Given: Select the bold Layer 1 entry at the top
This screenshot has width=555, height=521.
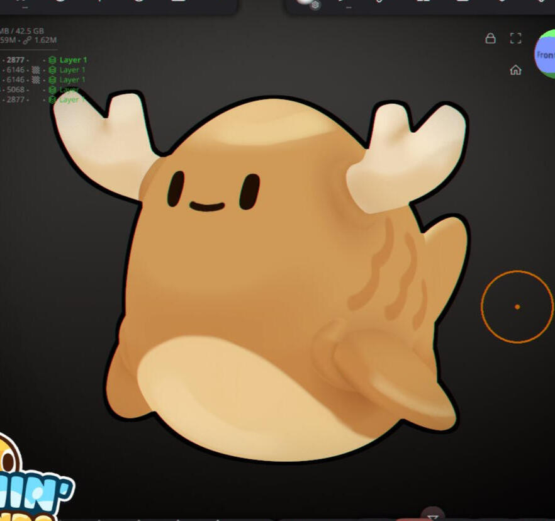Looking at the screenshot, I should point(73,60).
